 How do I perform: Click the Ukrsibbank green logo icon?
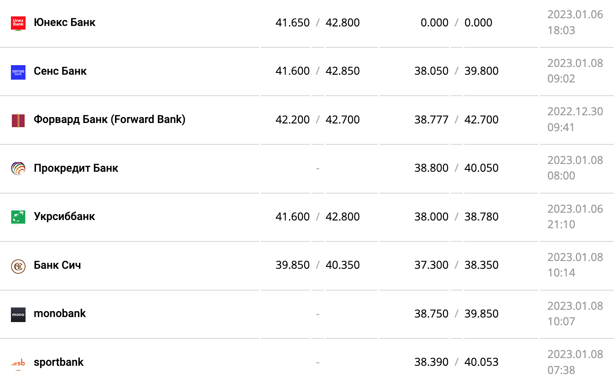click(x=18, y=217)
